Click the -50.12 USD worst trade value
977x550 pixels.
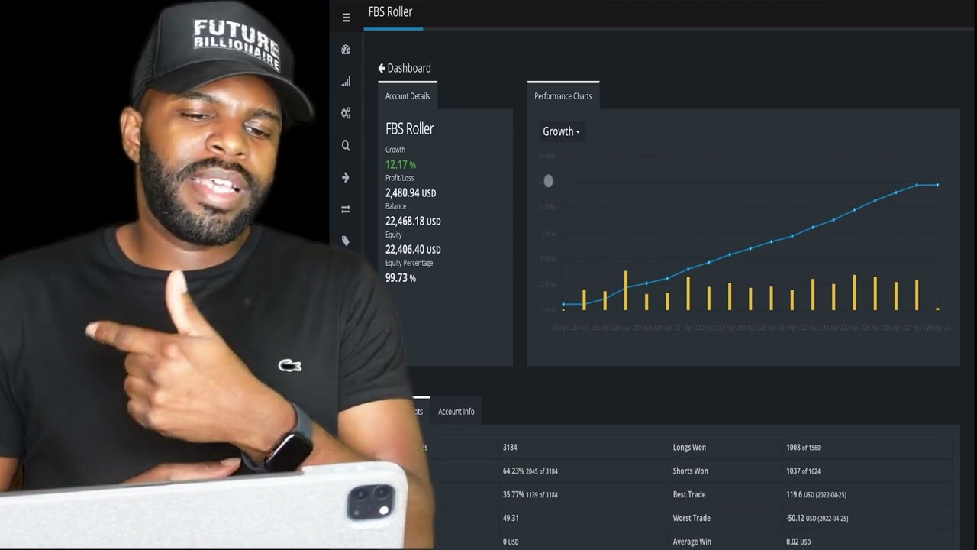click(x=817, y=519)
